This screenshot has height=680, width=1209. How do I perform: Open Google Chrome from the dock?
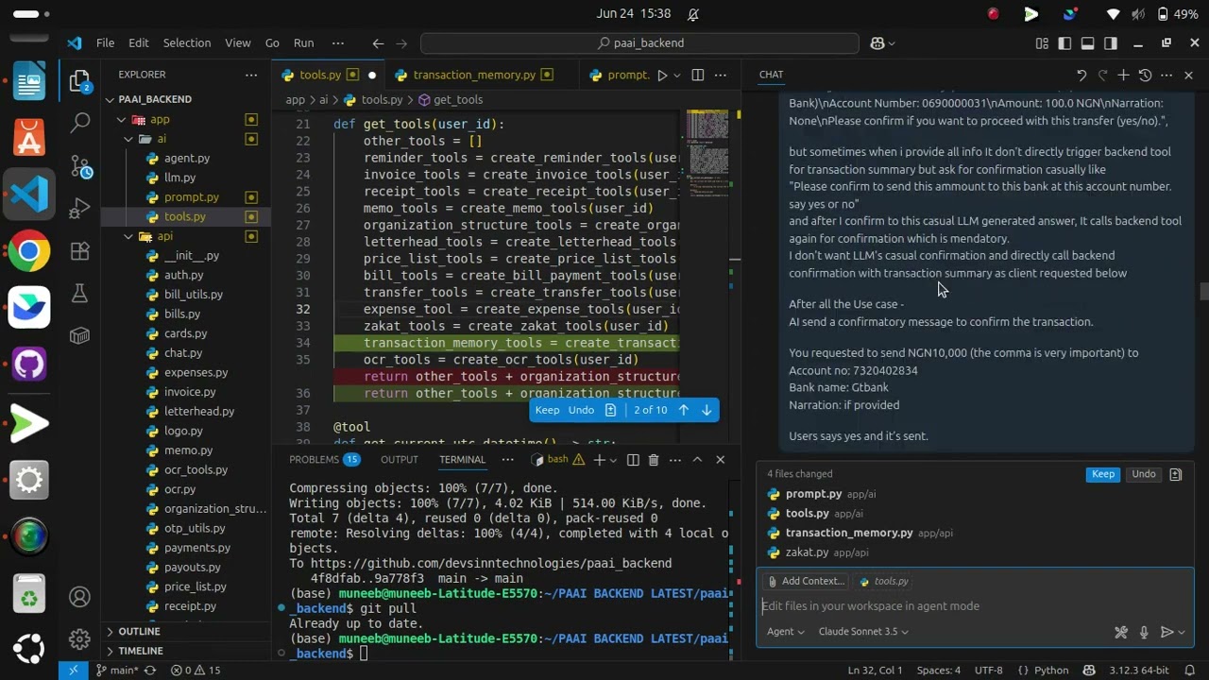29,251
